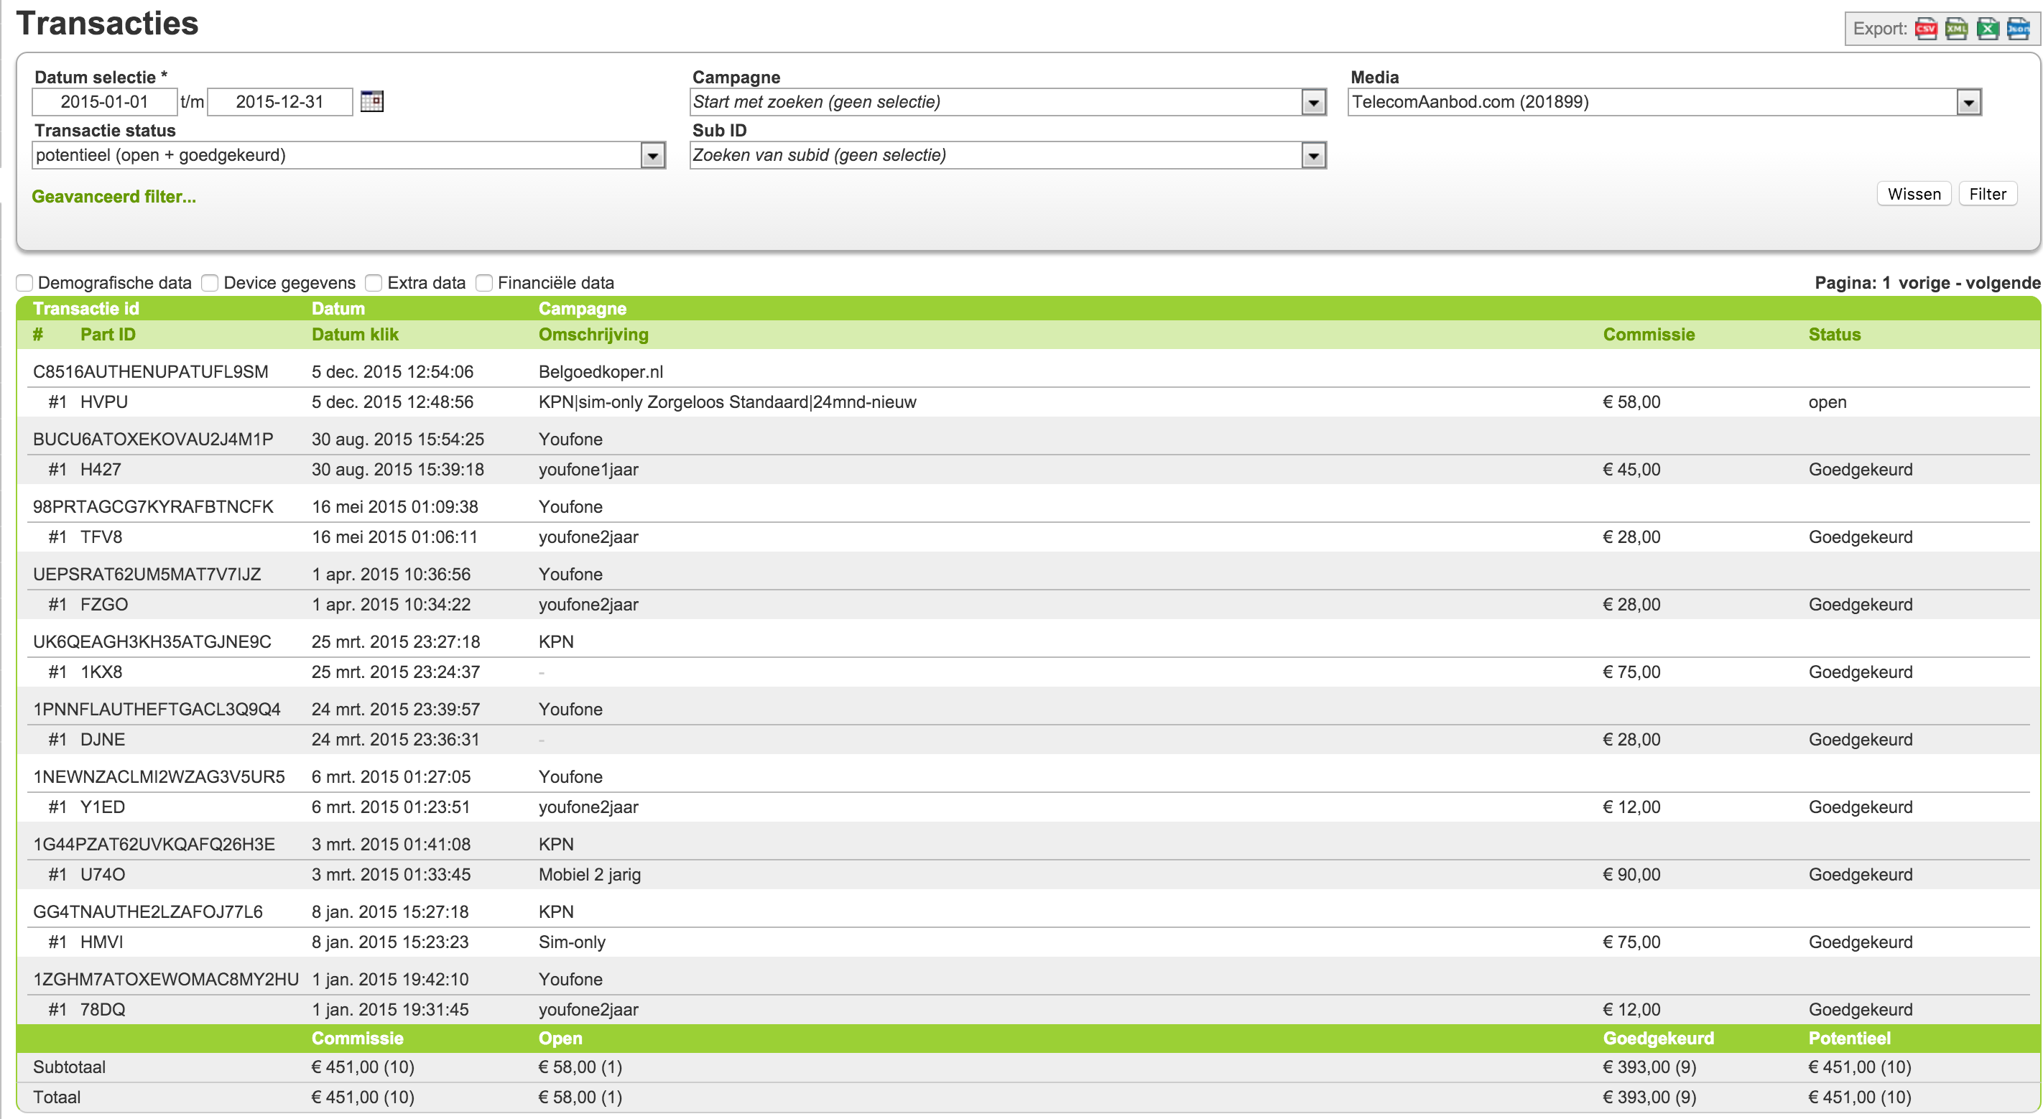Export transactions as CSV
This screenshot has width=2043, height=1119.
click(x=1926, y=29)
